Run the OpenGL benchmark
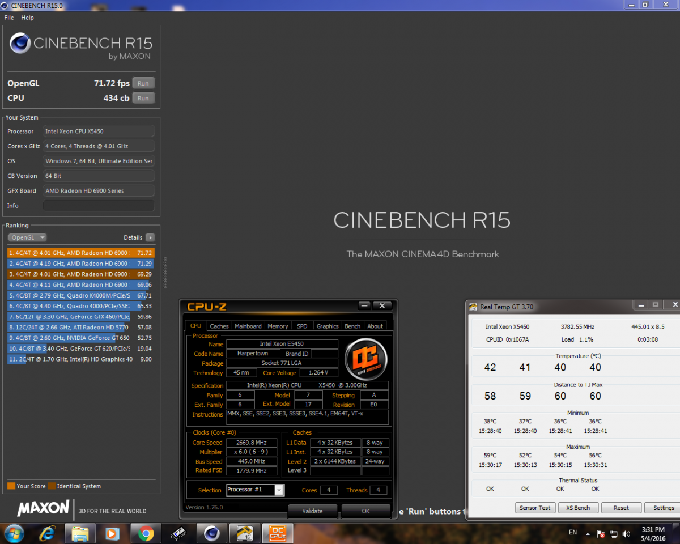Screen dimensions: 680x544 tap(143, 83)
